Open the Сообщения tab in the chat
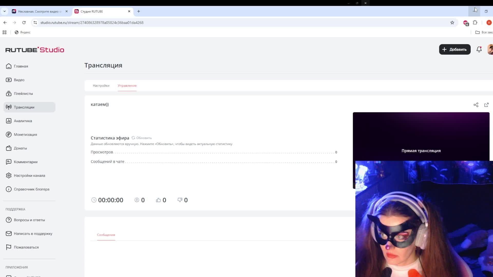This screenshot has width=493, height=277. pyautogui.click(x=106, y=235)
